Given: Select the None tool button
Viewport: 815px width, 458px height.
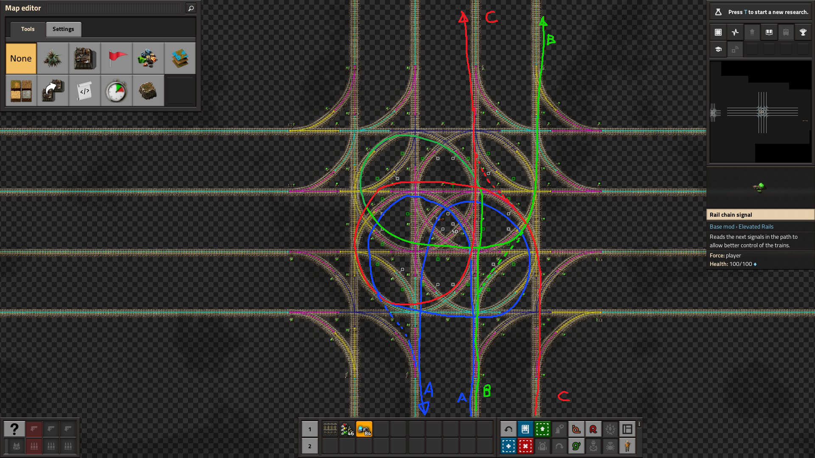Looking at the screenshot, I should click(21, 59).
